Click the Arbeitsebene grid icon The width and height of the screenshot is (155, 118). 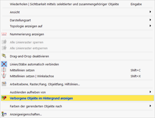pos(4,84)
